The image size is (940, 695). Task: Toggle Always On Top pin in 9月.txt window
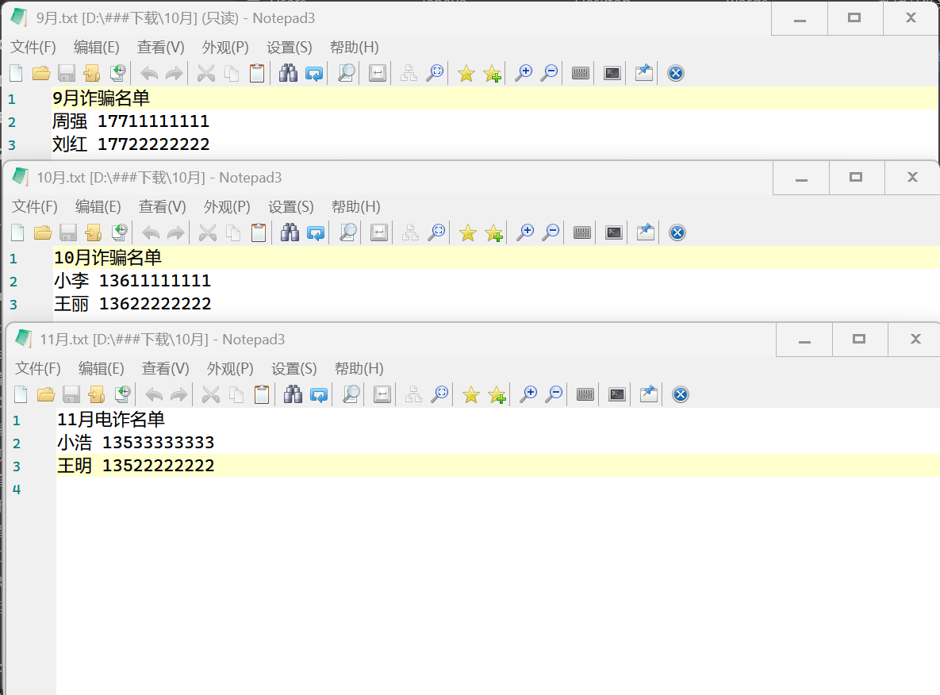point(644,74)
